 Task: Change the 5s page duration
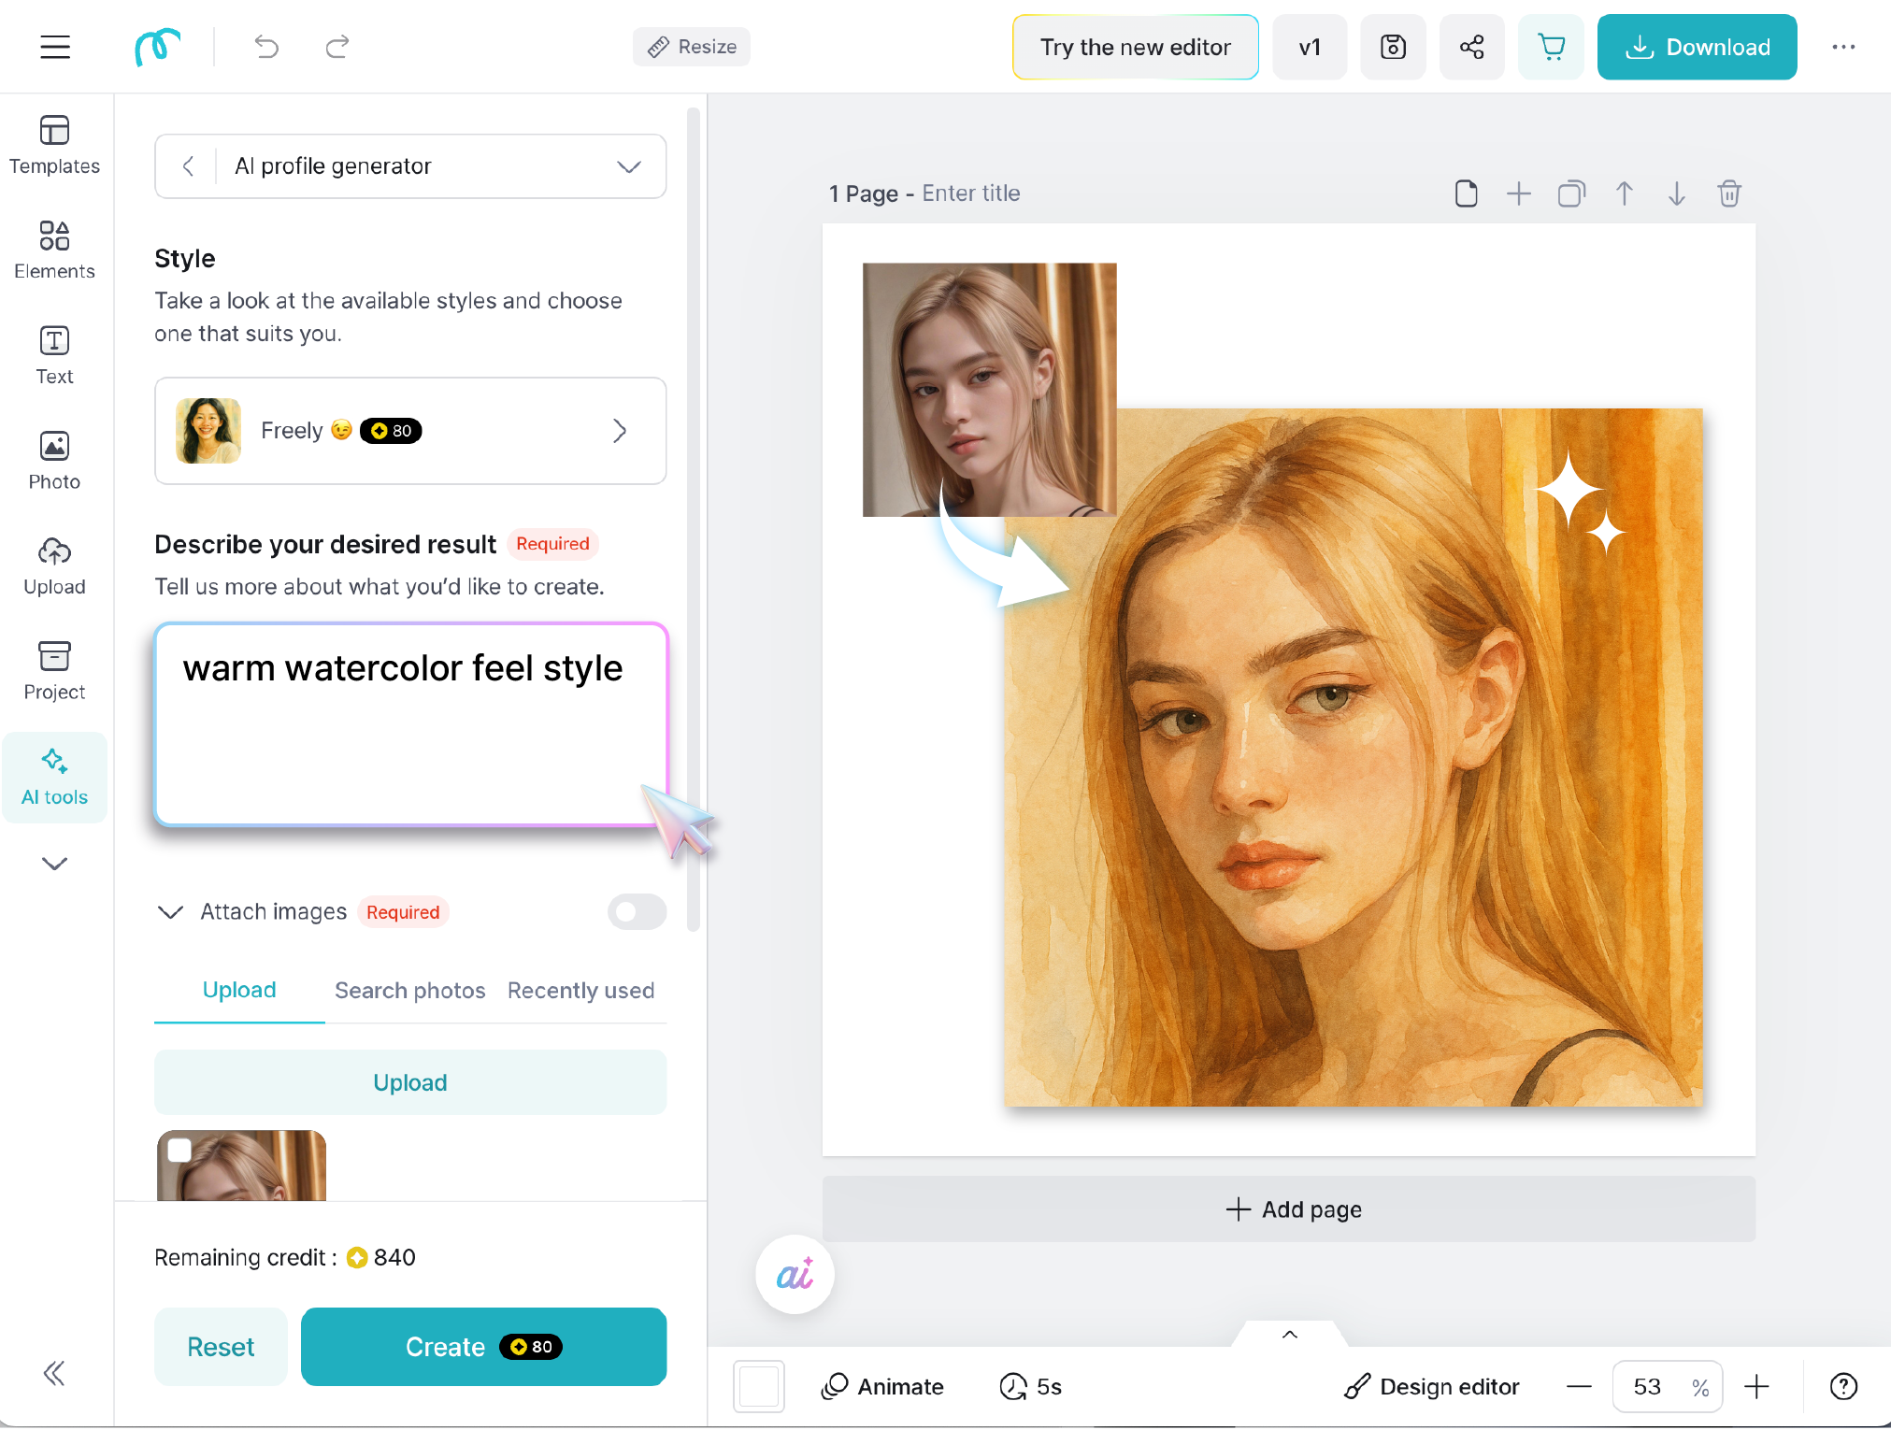(x=1031, y=1387)
